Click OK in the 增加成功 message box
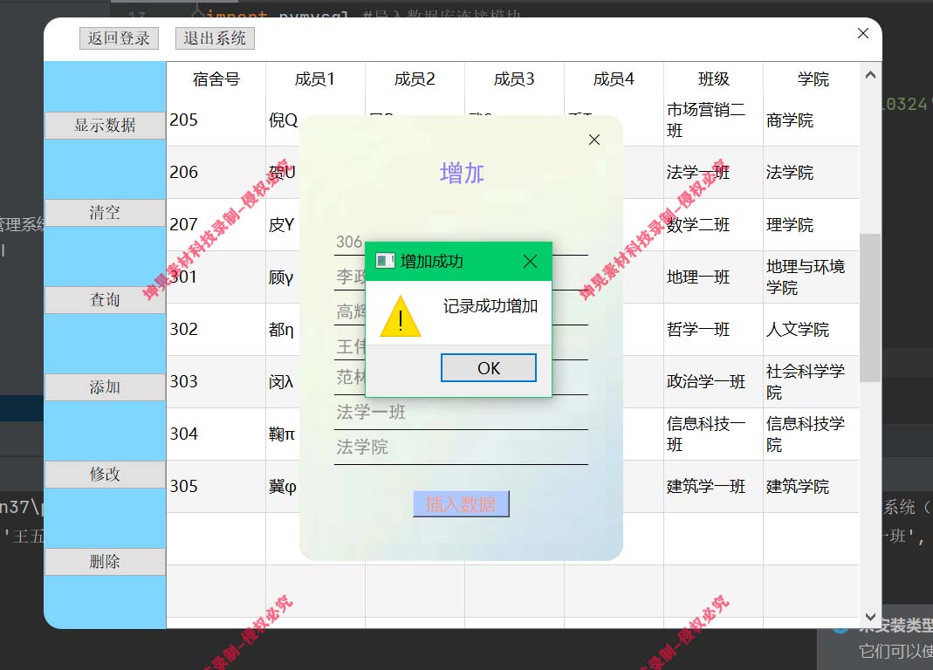 click(488, 368)
